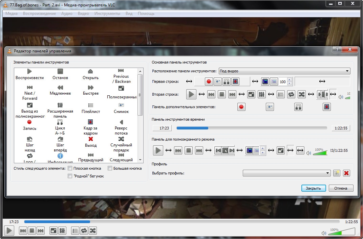Image resolution: width=363 pixels, height=239 pixels.
Task: Open the toolbar position dropdown (Под видео)
Action: (284, 71)
